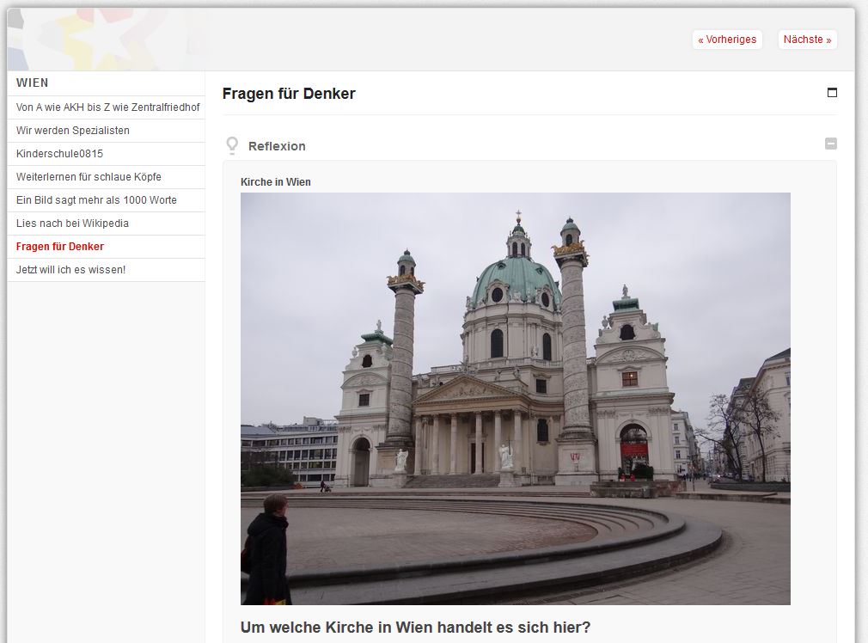The width and height of the screenshot is (868, 643).
Task: Click the Reflexion lightbulb icon
Action: click(x=233, y=145)
